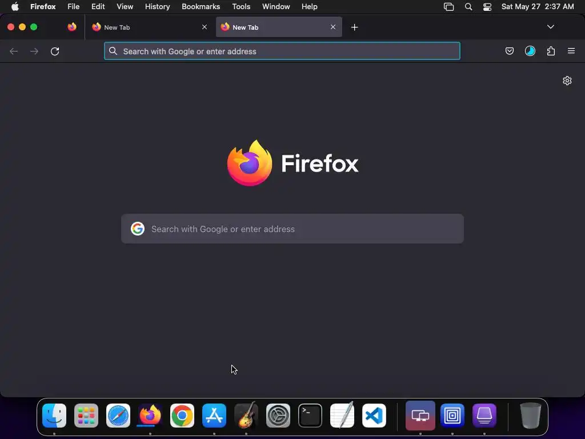Open the App Store from the Dock
This screenshot has width=585, height=439.
pos(214,416)
